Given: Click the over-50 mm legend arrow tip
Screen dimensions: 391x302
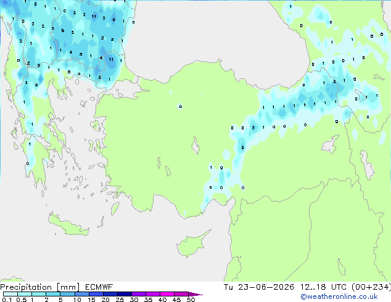Looking at the screenshot, I should 196,294.
